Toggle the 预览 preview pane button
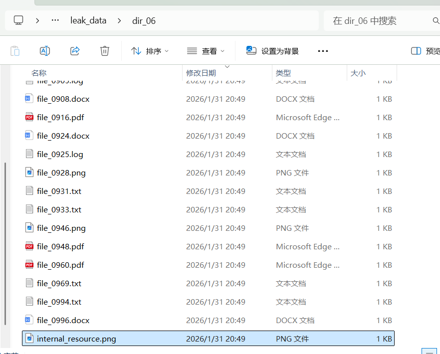Screen dimensions: 440x354 tap(426, 51)
